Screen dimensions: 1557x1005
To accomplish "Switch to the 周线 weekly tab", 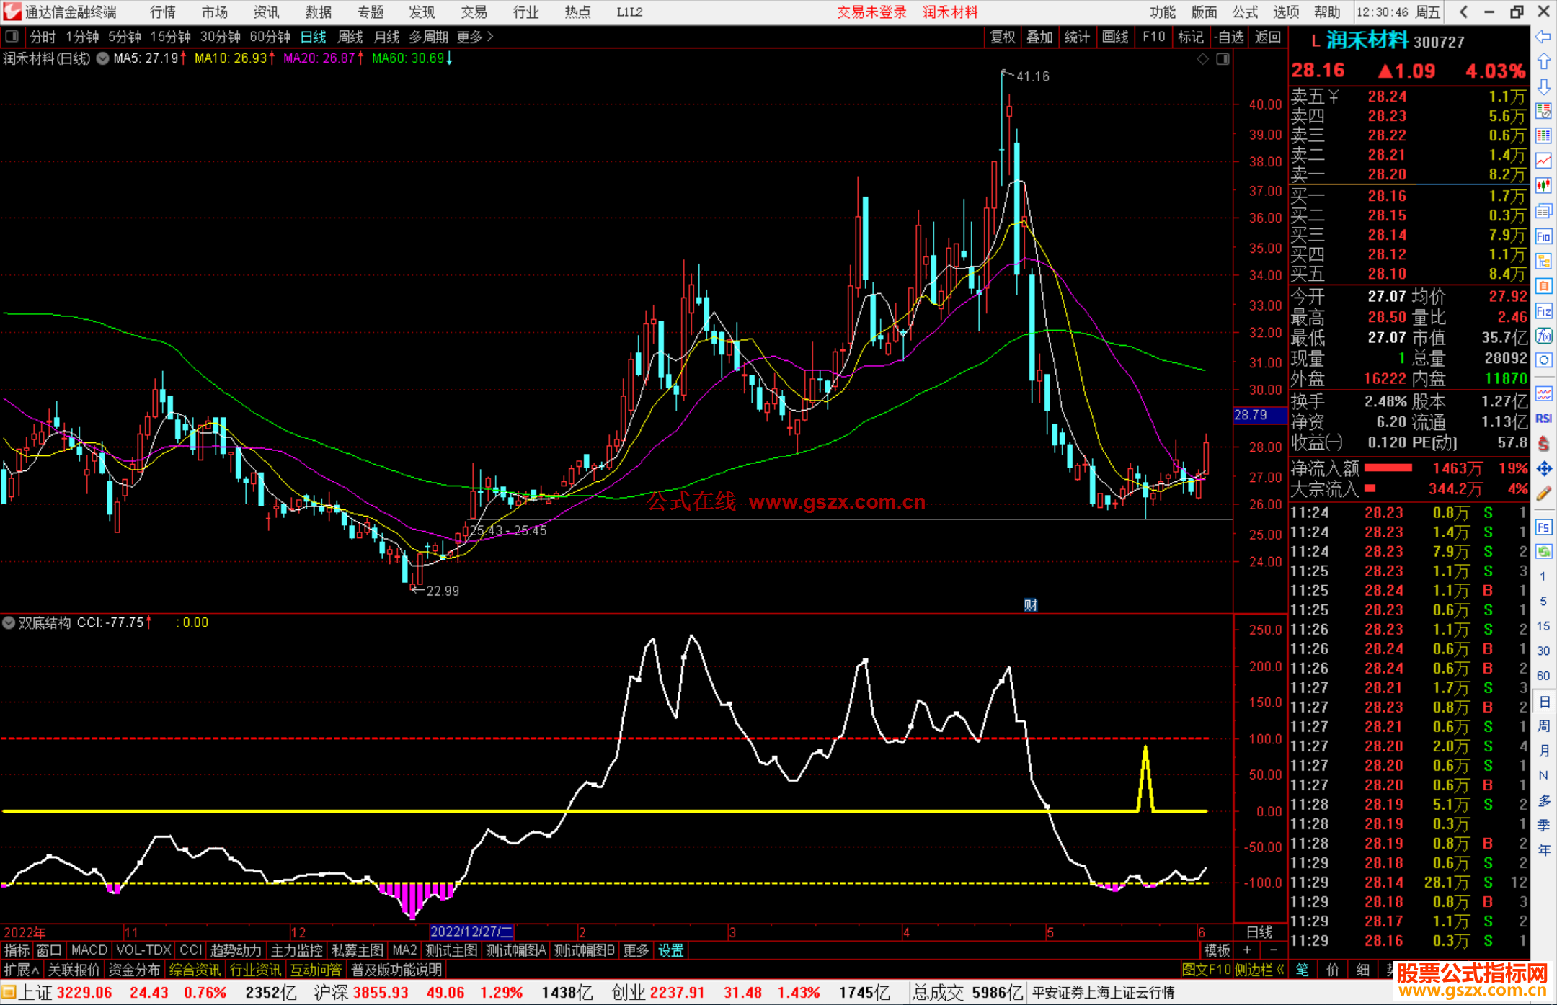I will 350,37.
